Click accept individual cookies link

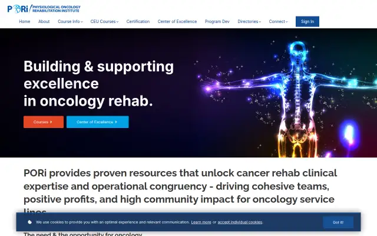click(240, 222)
